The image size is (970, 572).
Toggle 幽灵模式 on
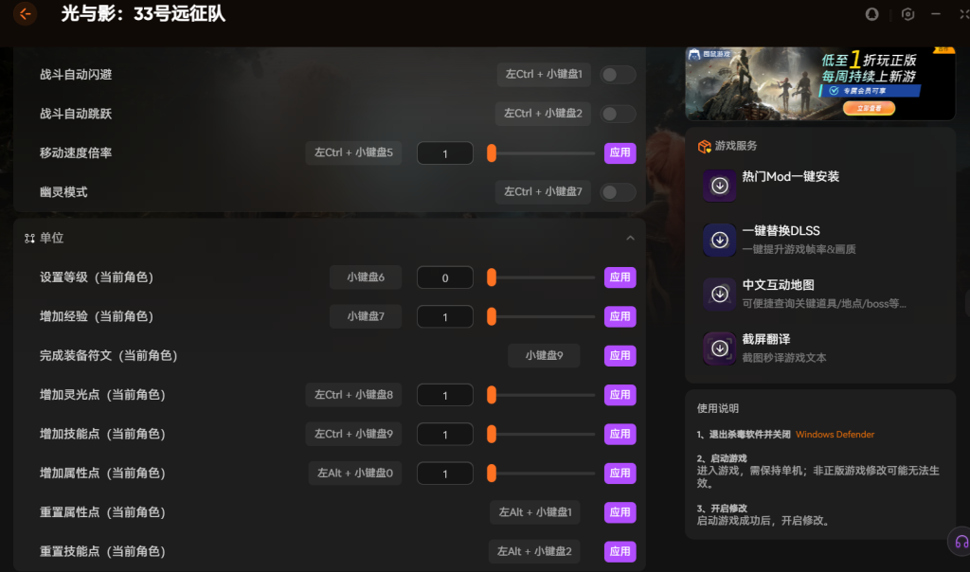point(618,192)
